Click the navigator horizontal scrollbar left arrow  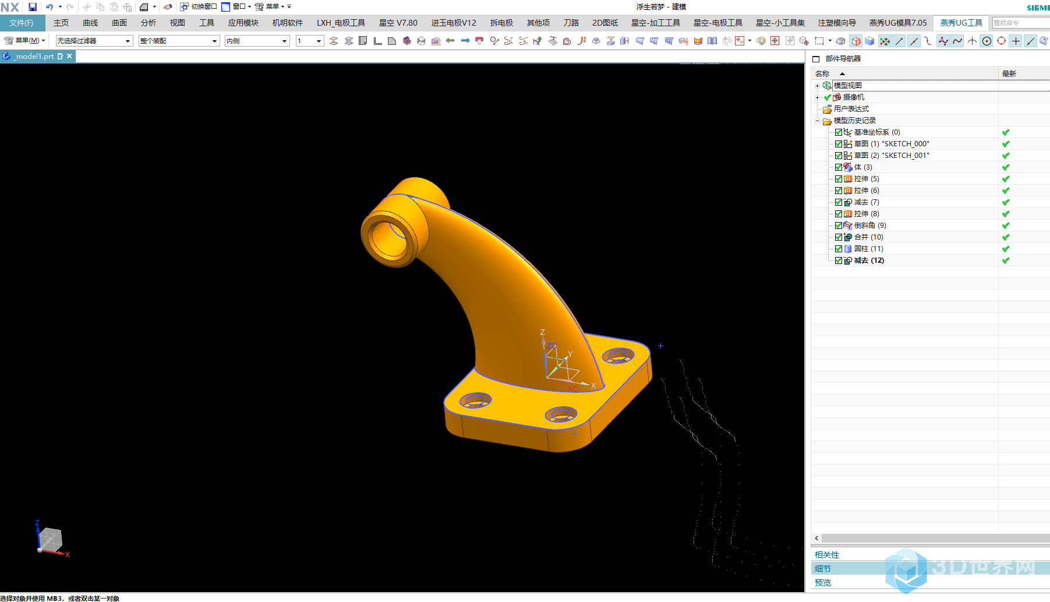[816, 538]
